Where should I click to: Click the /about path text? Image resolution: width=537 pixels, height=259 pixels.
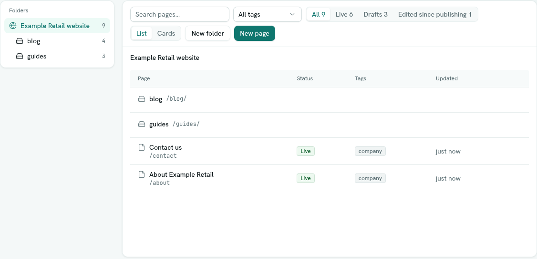tap(160, 183)
